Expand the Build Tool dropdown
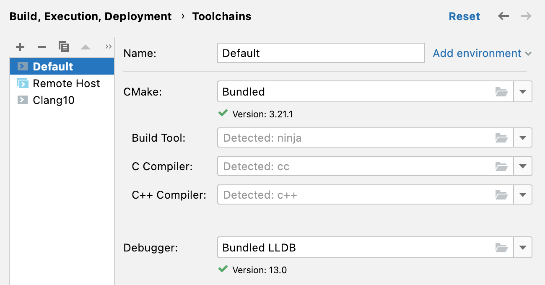The width and height of the screenshot is (545, 285). (523, 137)
